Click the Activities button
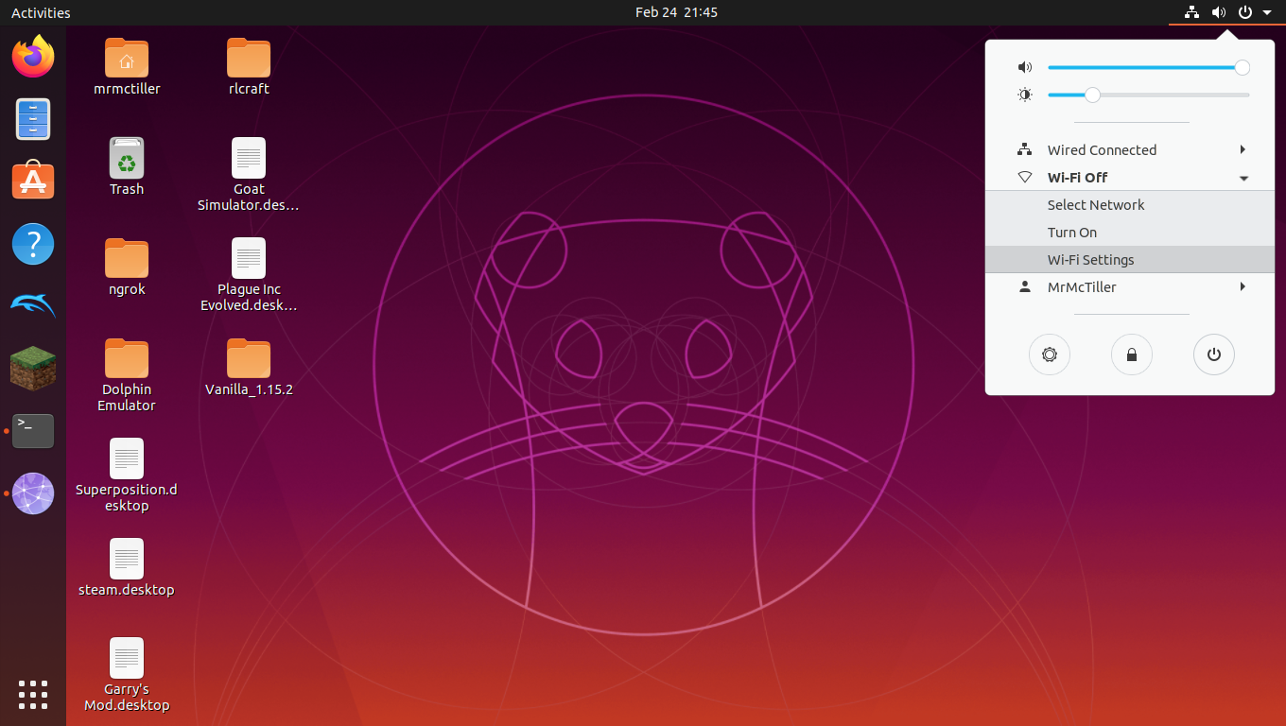 (x=41, y=12)
